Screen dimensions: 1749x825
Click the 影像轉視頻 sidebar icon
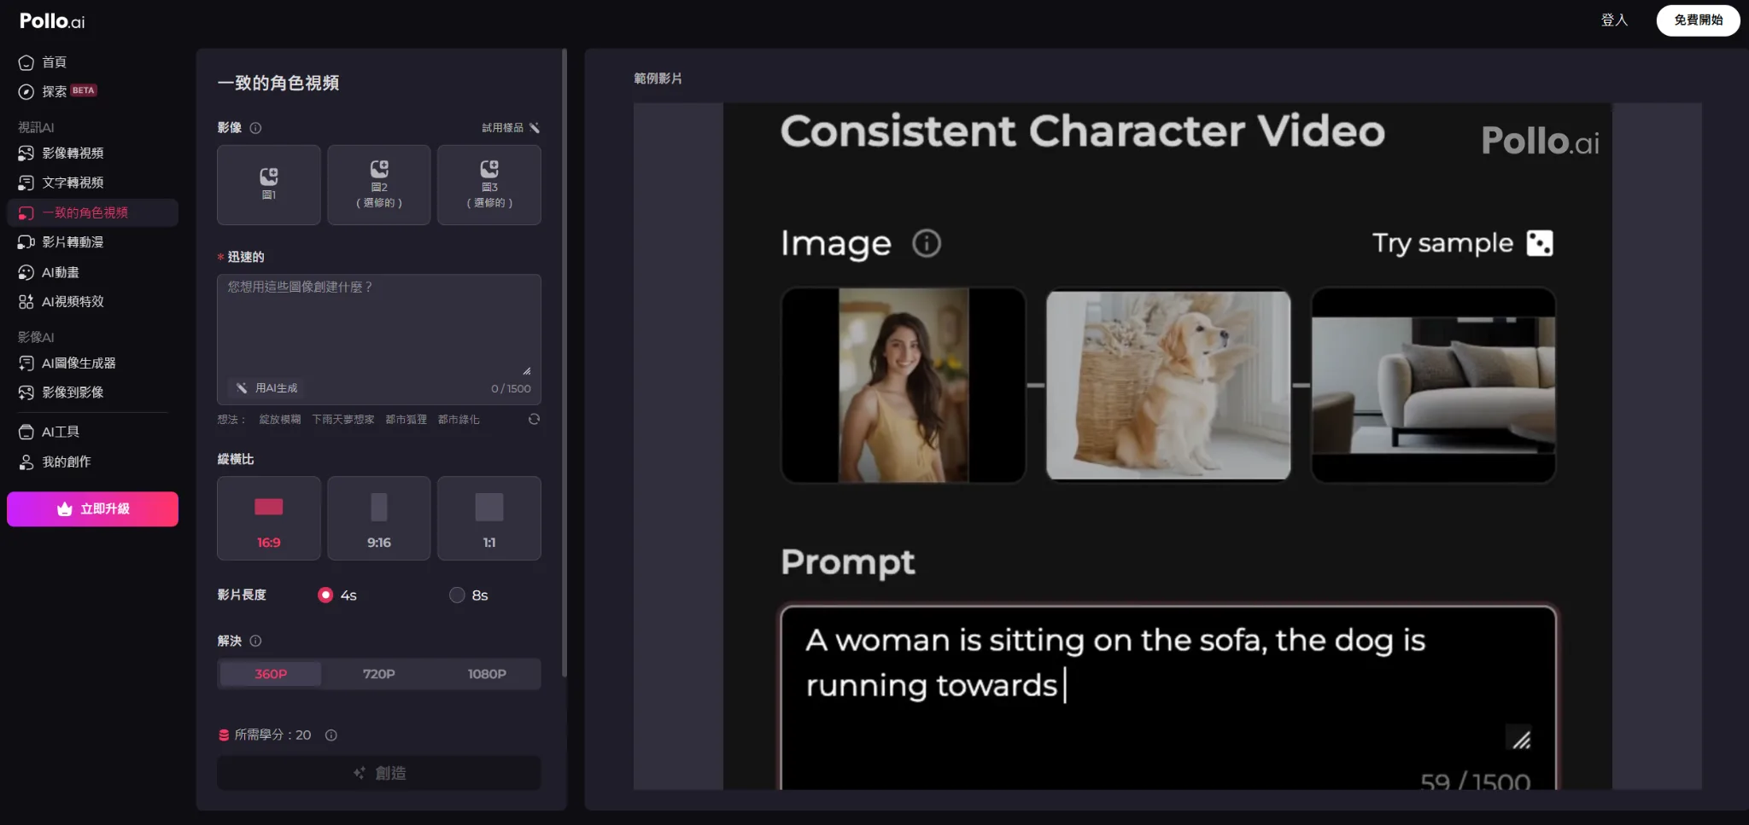[26, 153]
